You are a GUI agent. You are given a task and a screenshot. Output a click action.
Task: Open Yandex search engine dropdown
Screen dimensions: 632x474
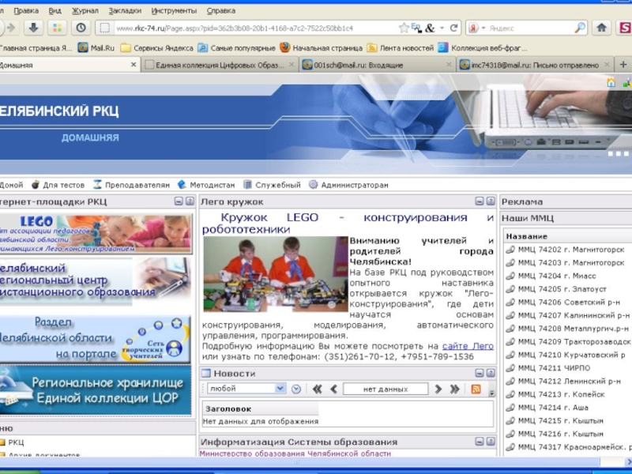point(483,28)
